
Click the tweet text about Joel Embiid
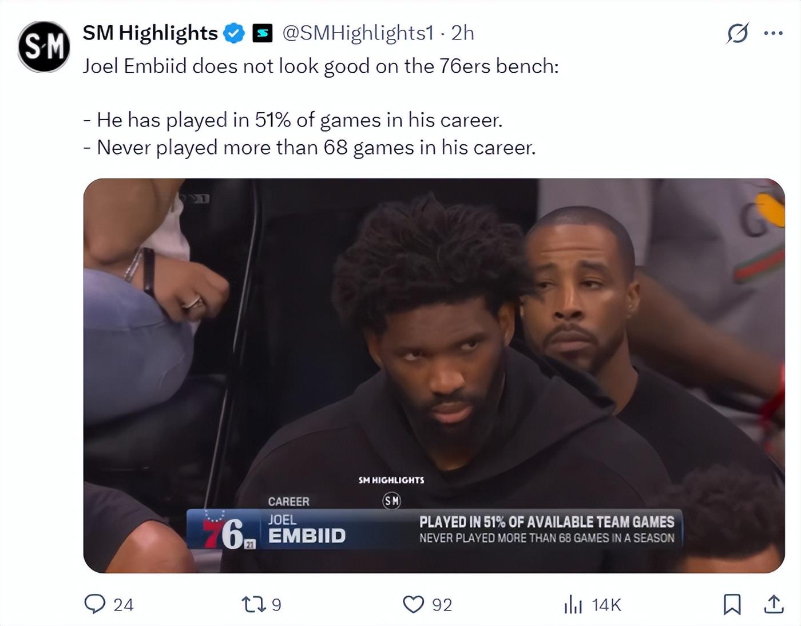click(320, 66)
